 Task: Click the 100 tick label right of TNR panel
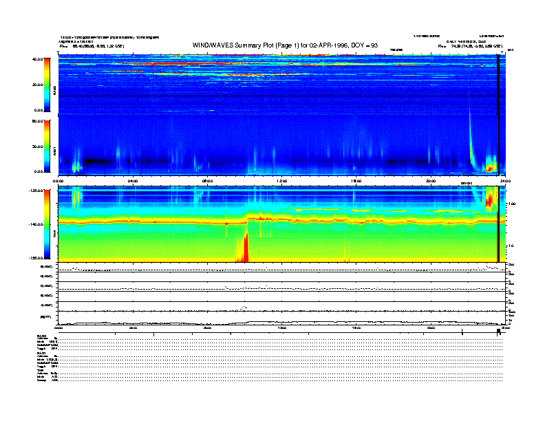pos(512,204)
